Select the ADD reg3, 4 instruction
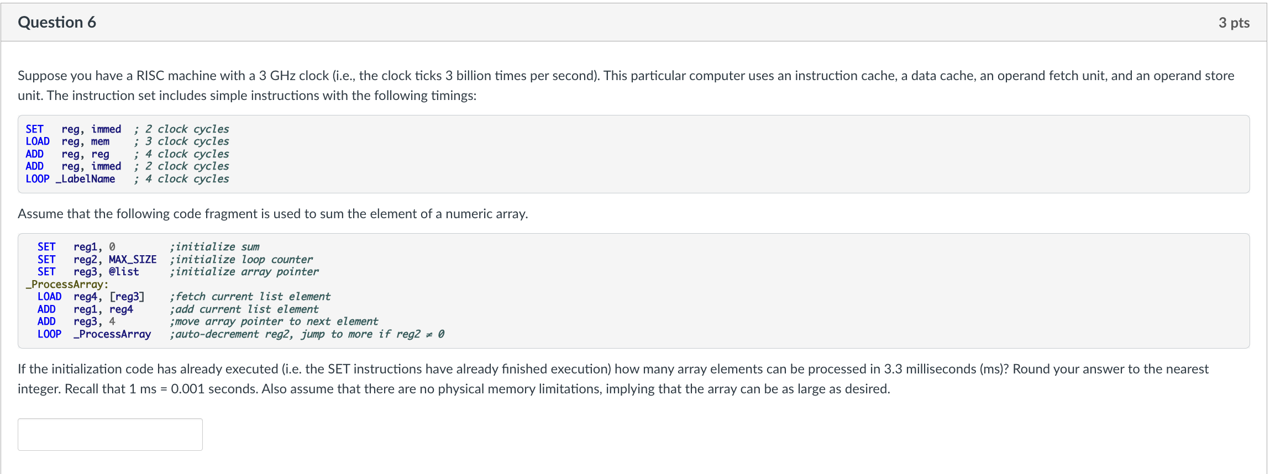This screenshot has width=1270, height=474. pos(77,321)
